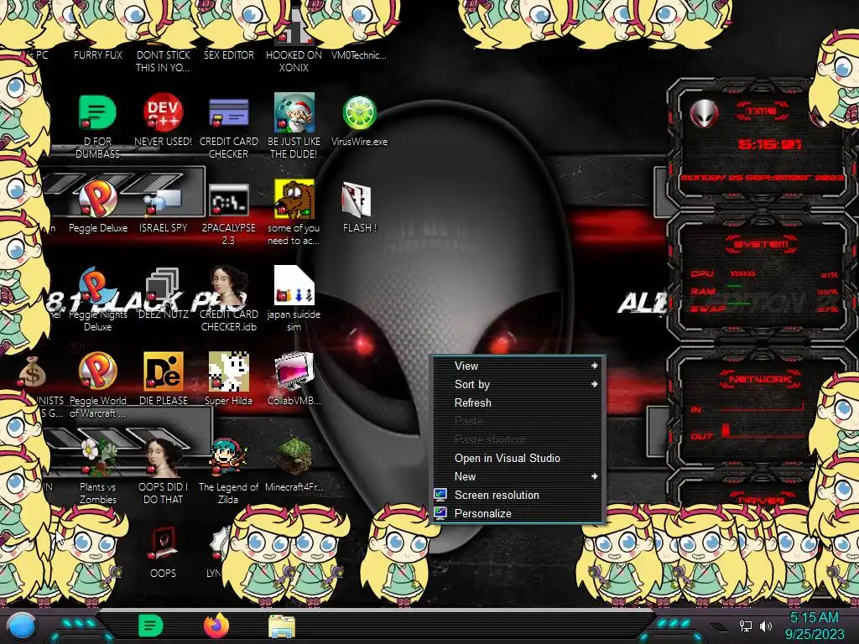Click the OOPS DID I DO THAT portrait icon
This screenshot has width=859, height=644.
[x=163, y=458]
